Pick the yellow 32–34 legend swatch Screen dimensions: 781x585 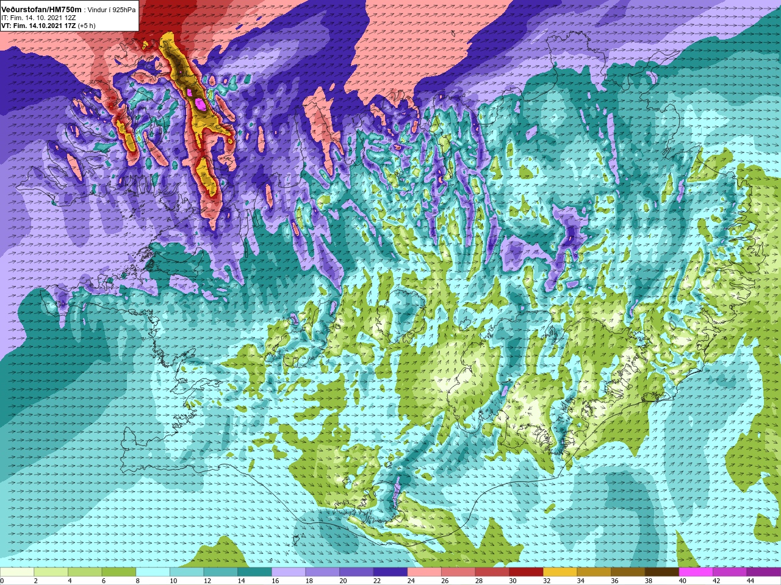[560, 572]
